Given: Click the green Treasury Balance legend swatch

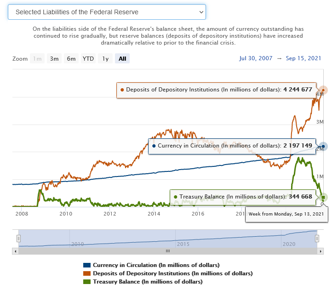Looking at the screenshot, I should (87, 282).
